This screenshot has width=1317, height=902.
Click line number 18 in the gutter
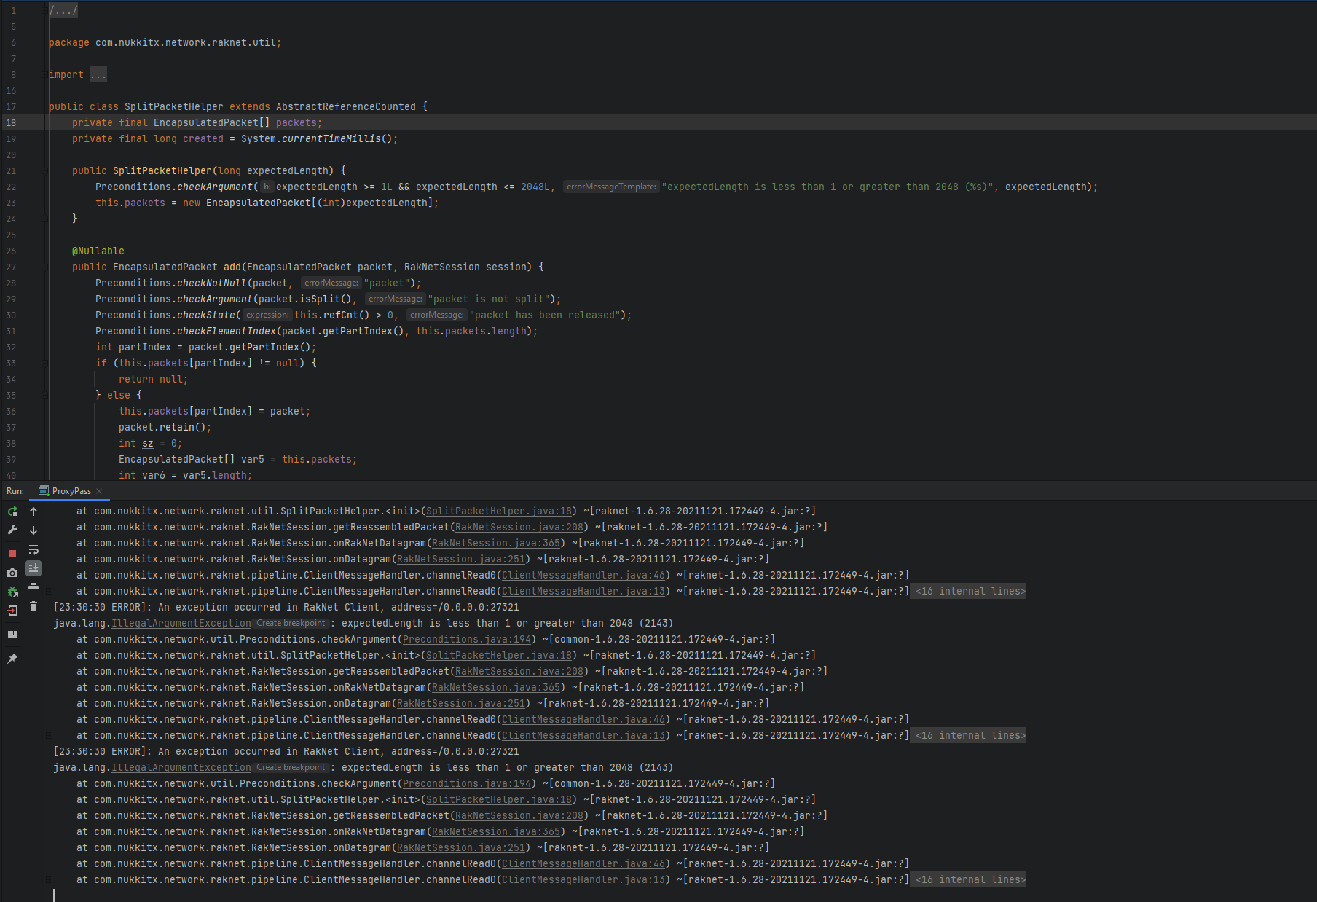pyautogui.click(x=11, y=122)
